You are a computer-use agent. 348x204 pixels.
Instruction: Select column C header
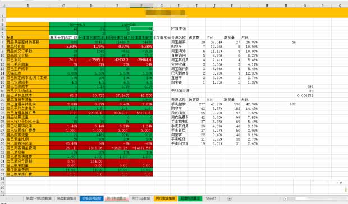point(63,6)
